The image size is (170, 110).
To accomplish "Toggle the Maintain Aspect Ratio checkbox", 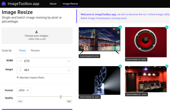I will coord(18,77).
